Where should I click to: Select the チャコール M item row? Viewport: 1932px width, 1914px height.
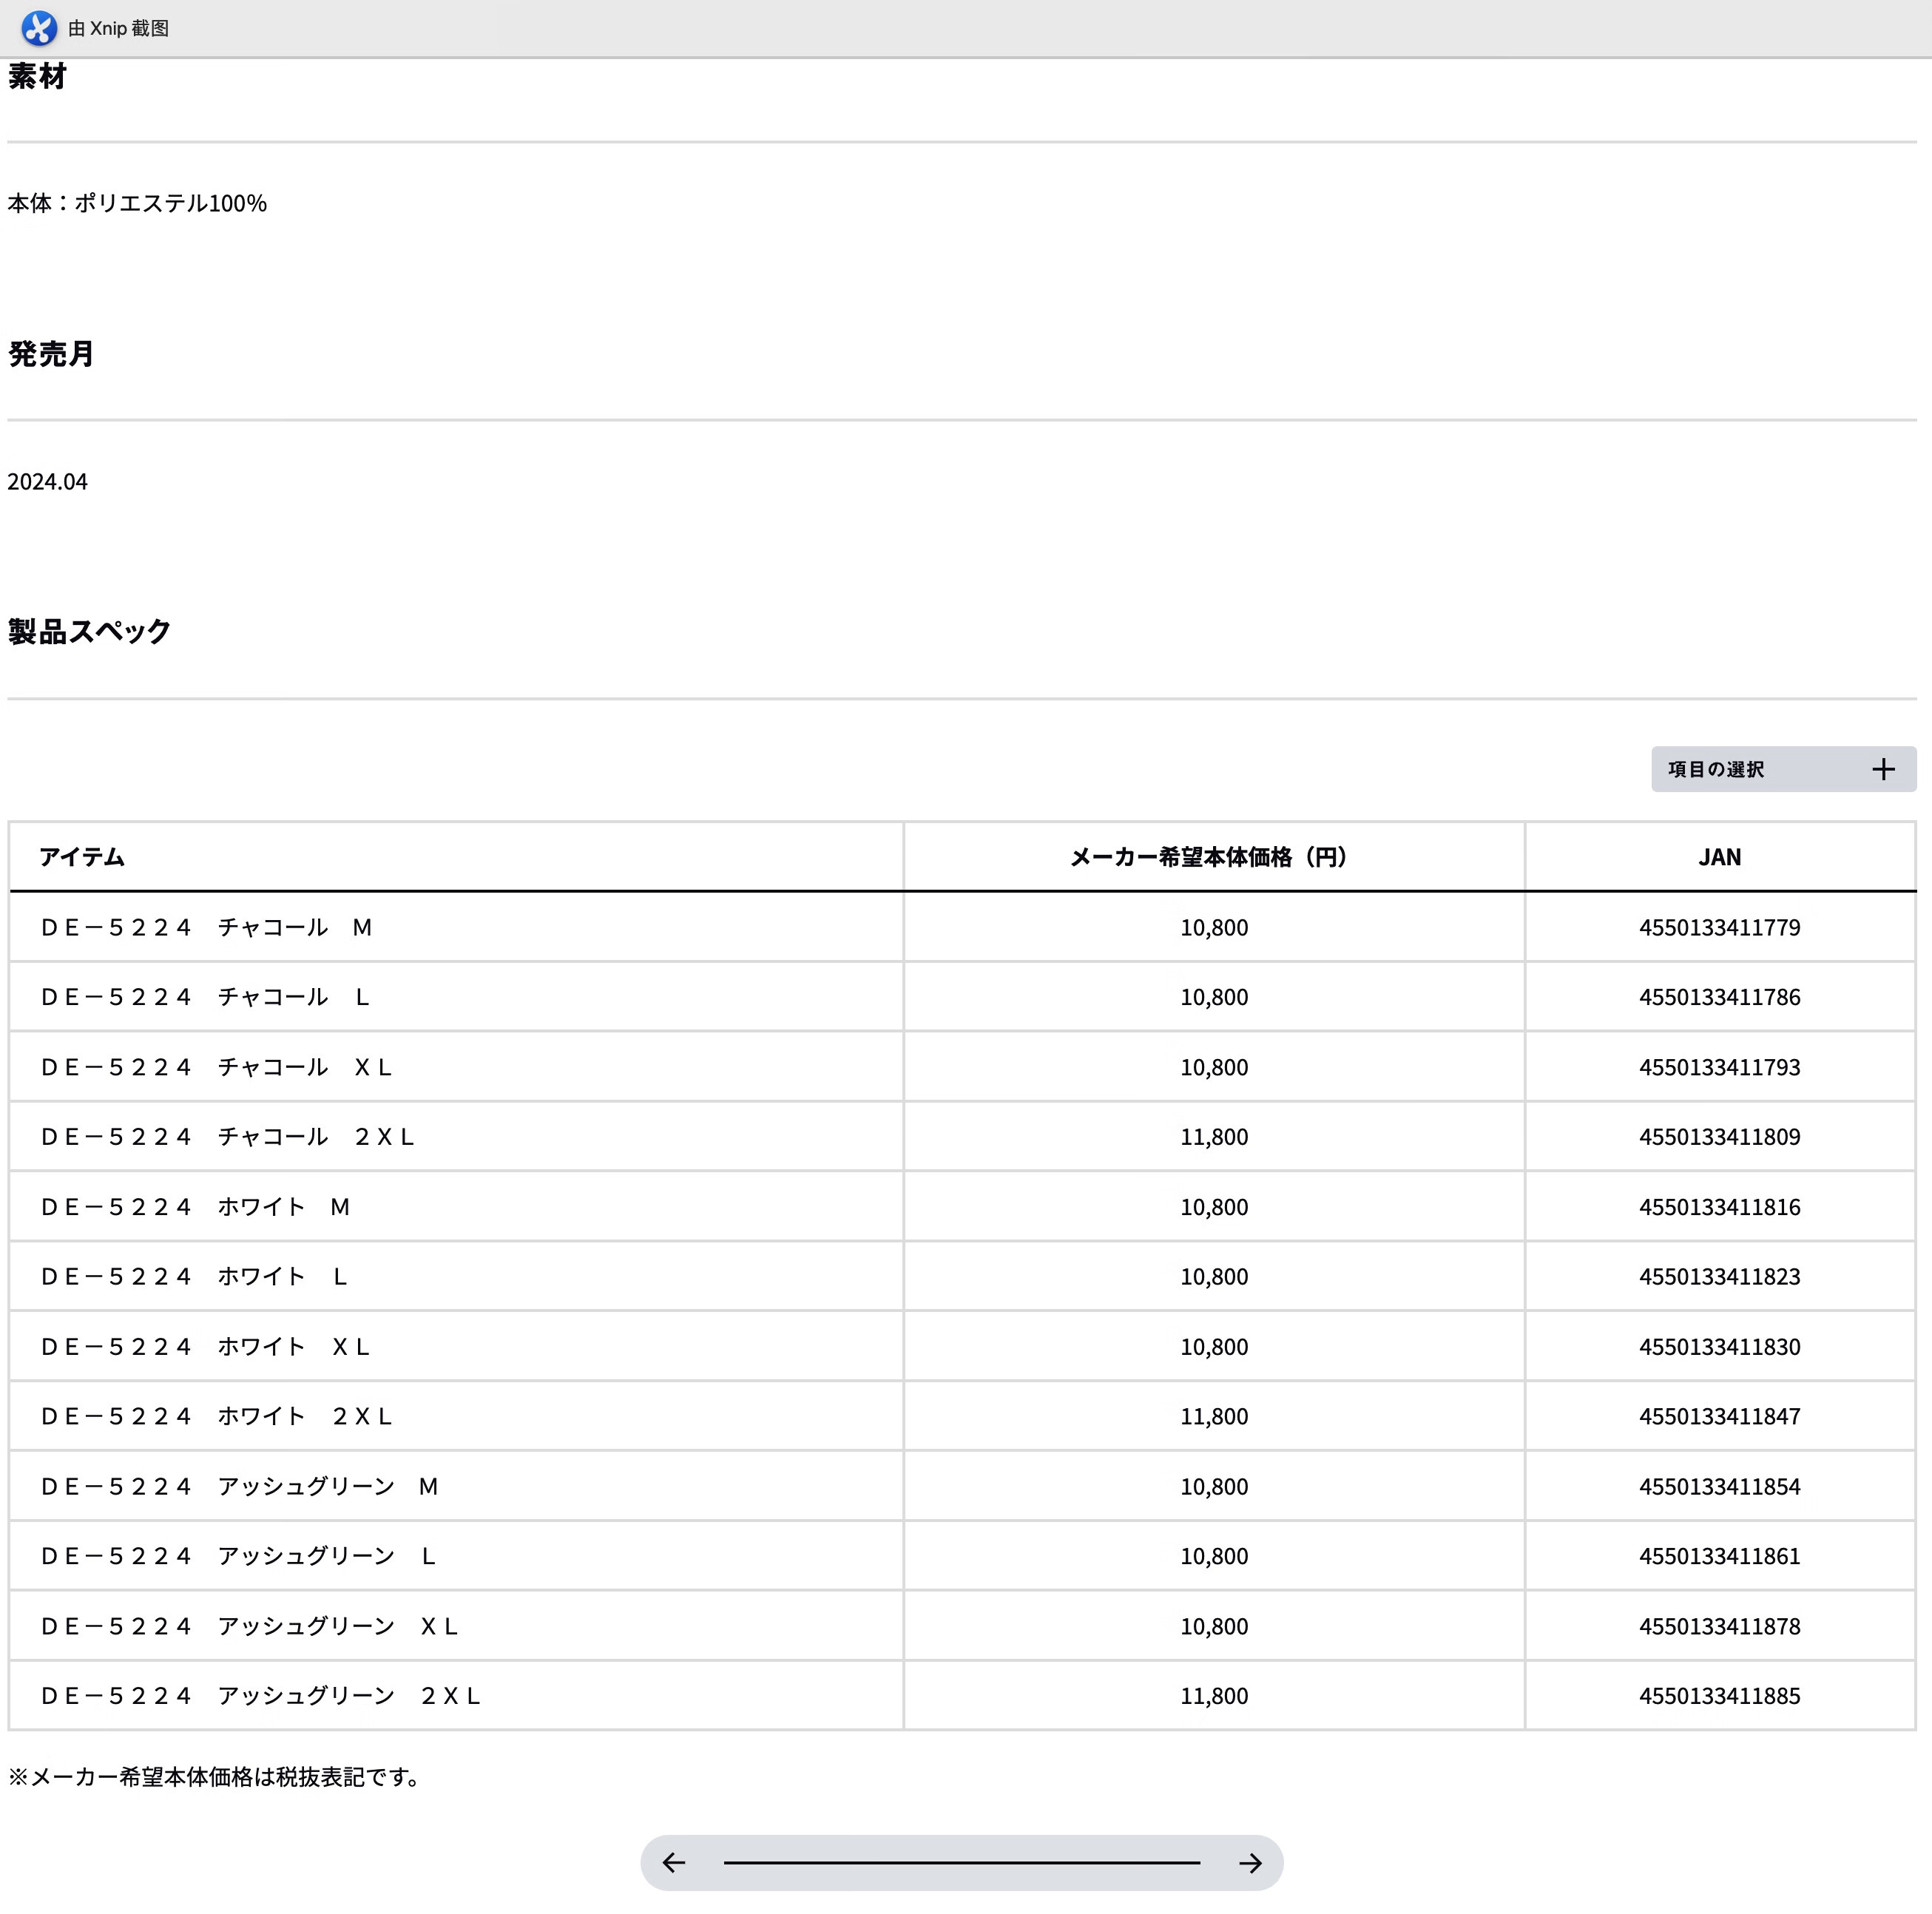(206, 927)
